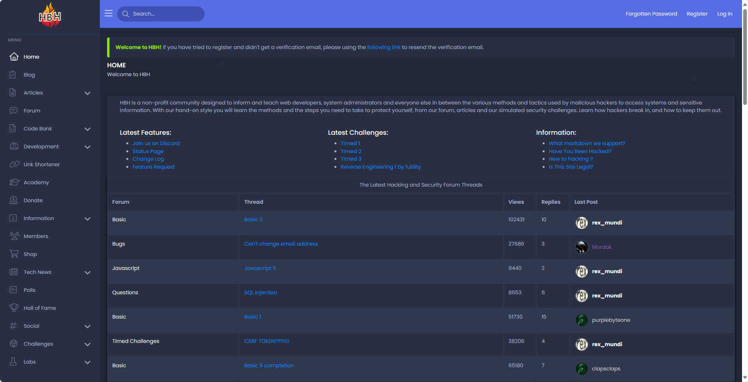Click the Code Bank file icon
Viewport: 748px width, 382px height.
(x=13, y=128)
